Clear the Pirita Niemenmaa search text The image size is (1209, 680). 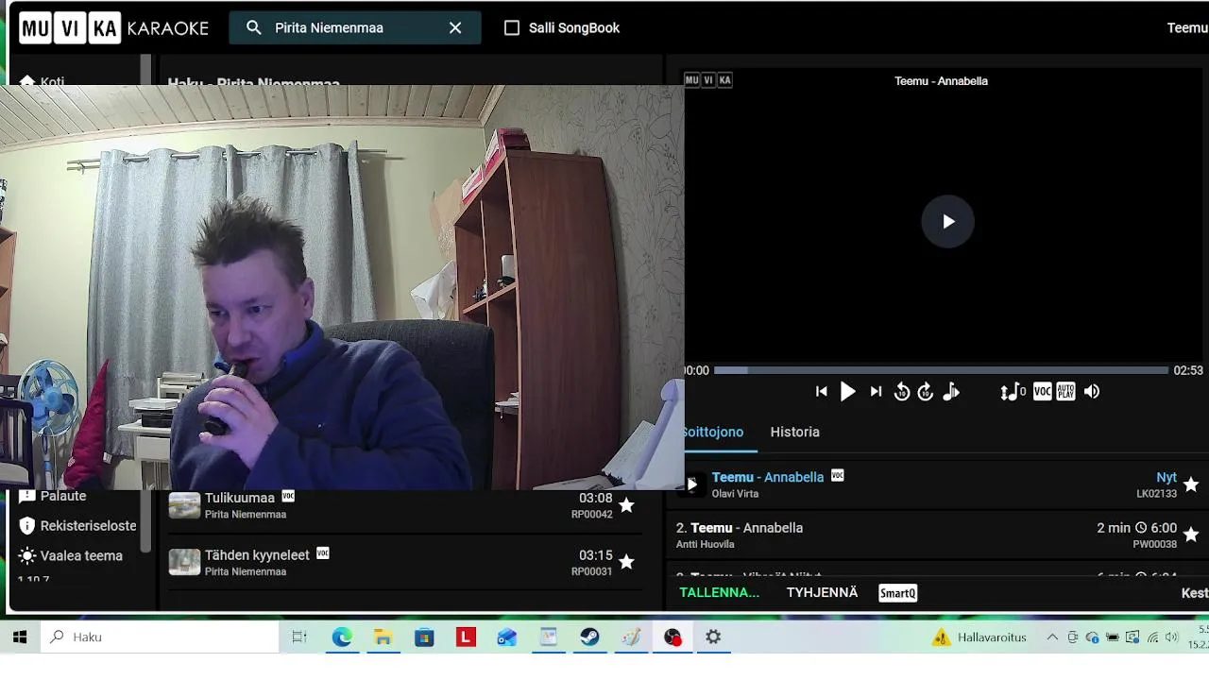coord(455,28)
